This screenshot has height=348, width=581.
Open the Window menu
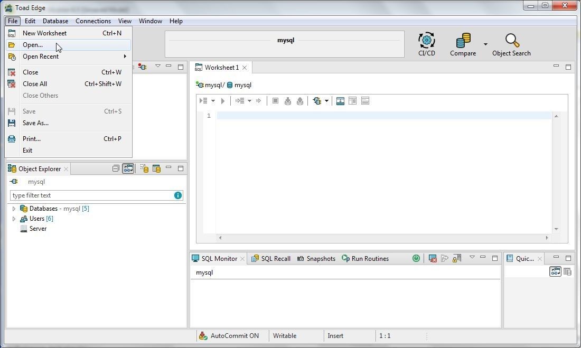pos(150,21)
